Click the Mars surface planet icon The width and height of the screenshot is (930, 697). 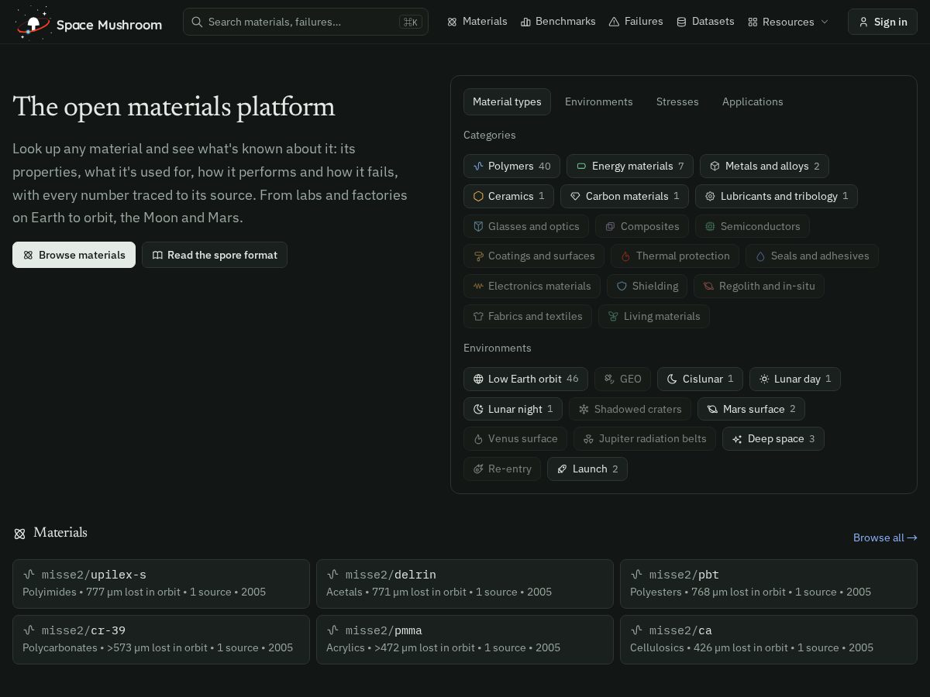click(712, 409)
